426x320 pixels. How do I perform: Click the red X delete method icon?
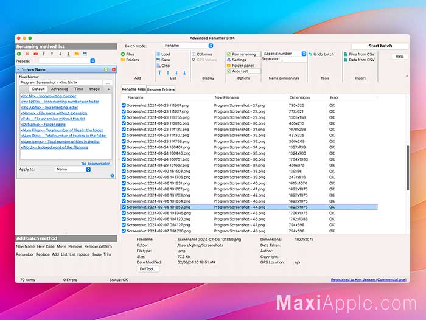(x=27, y=54)
